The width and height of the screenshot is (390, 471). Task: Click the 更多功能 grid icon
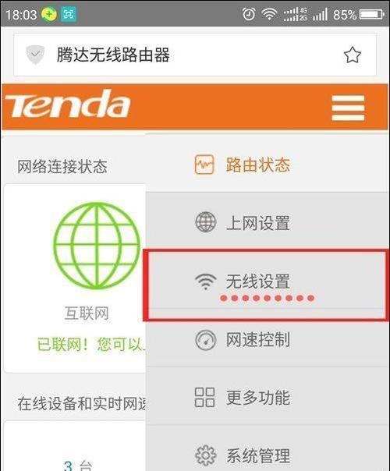[204, 397]
